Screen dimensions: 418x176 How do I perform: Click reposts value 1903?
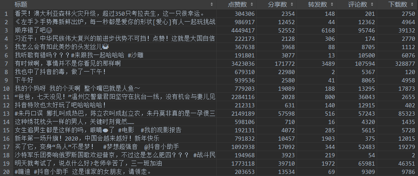point(328,138)
